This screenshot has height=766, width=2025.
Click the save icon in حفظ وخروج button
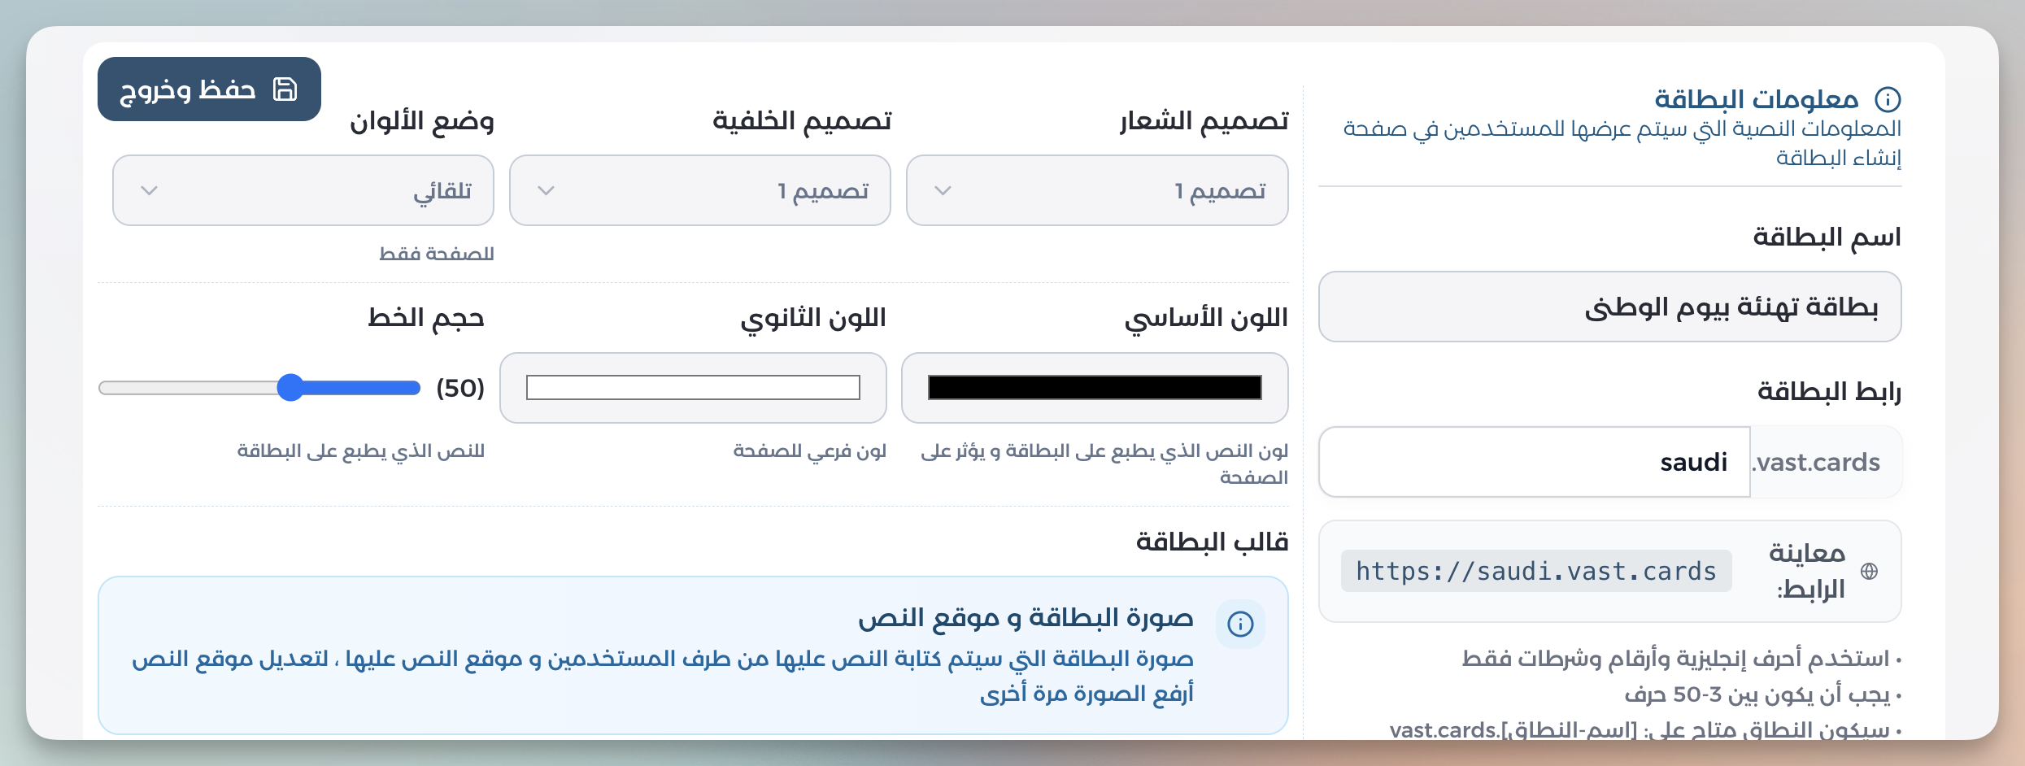click(285, 89)
